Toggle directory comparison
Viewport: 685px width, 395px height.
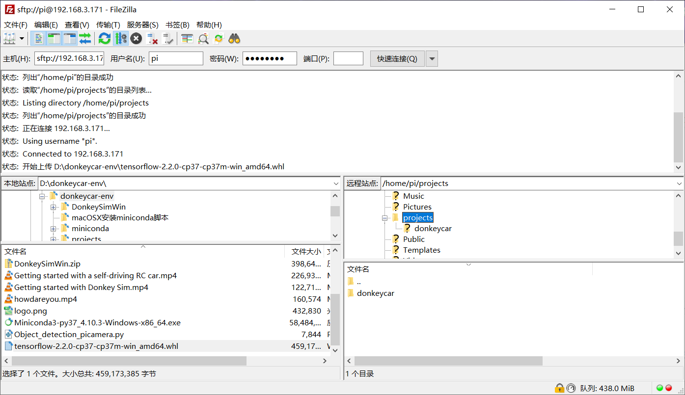(203, 38)
